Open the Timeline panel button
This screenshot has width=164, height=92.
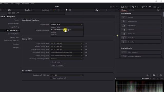pos(114,7)
